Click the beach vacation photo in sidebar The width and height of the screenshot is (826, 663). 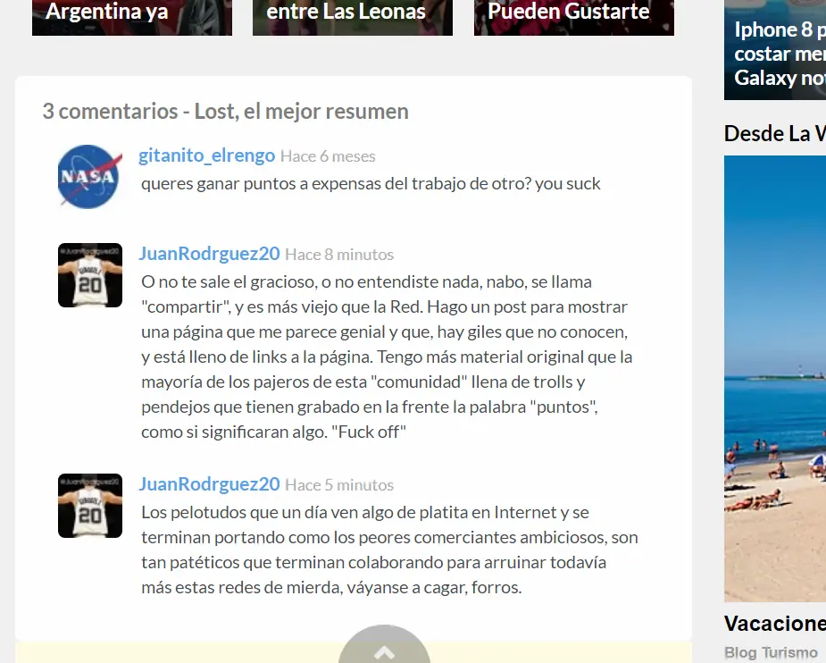pyautogui.click(x=775, y=378)
